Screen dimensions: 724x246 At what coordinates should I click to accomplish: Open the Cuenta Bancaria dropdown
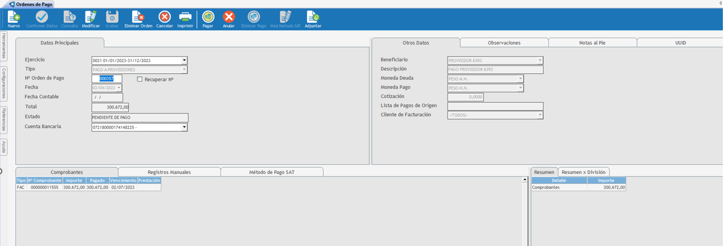coord(184,128)
